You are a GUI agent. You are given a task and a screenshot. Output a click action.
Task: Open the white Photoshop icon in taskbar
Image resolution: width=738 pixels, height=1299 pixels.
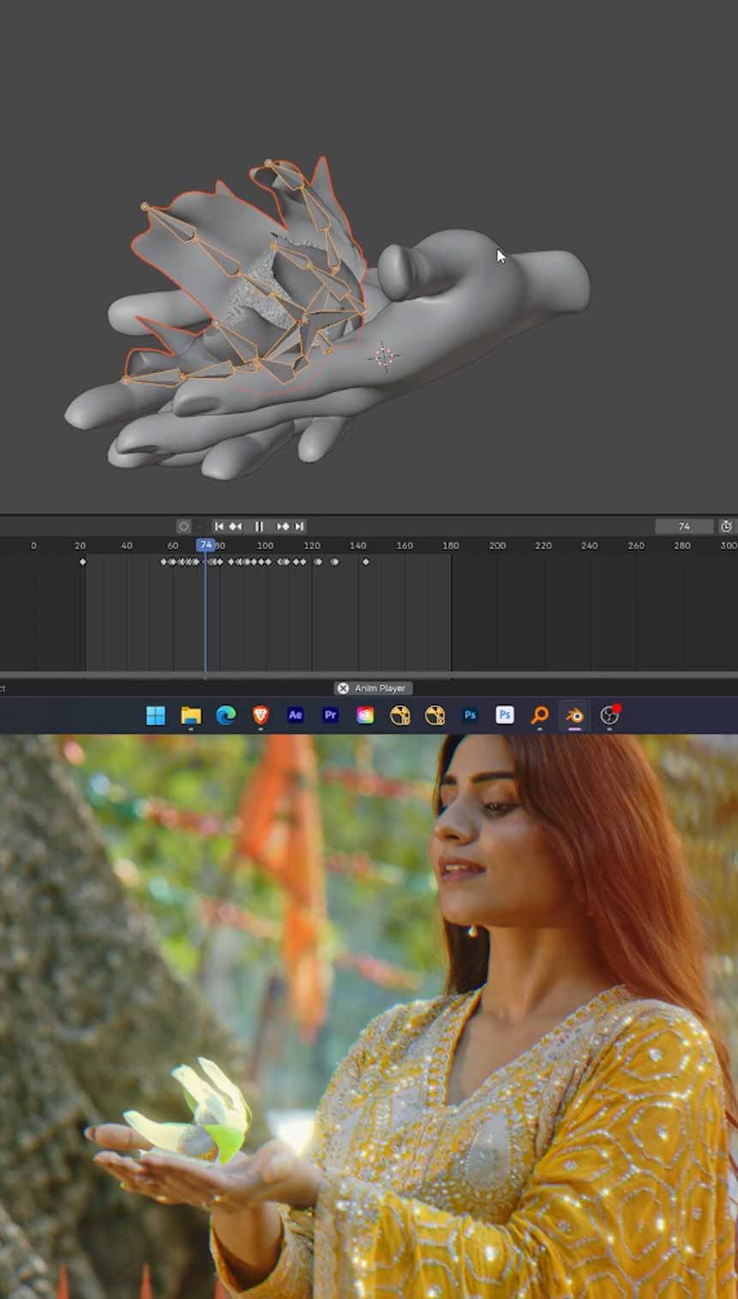pos(505,715)
